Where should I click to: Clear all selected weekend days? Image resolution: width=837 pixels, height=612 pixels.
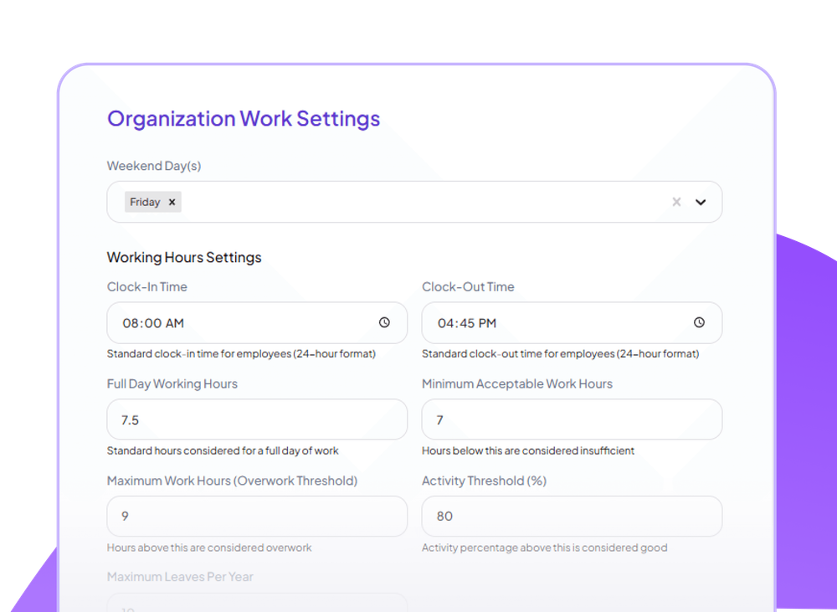click(676, 202)
